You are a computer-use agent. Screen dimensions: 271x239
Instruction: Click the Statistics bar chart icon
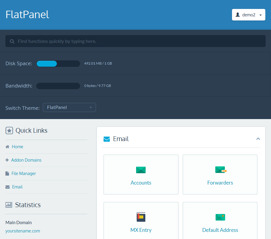[9, 205]
